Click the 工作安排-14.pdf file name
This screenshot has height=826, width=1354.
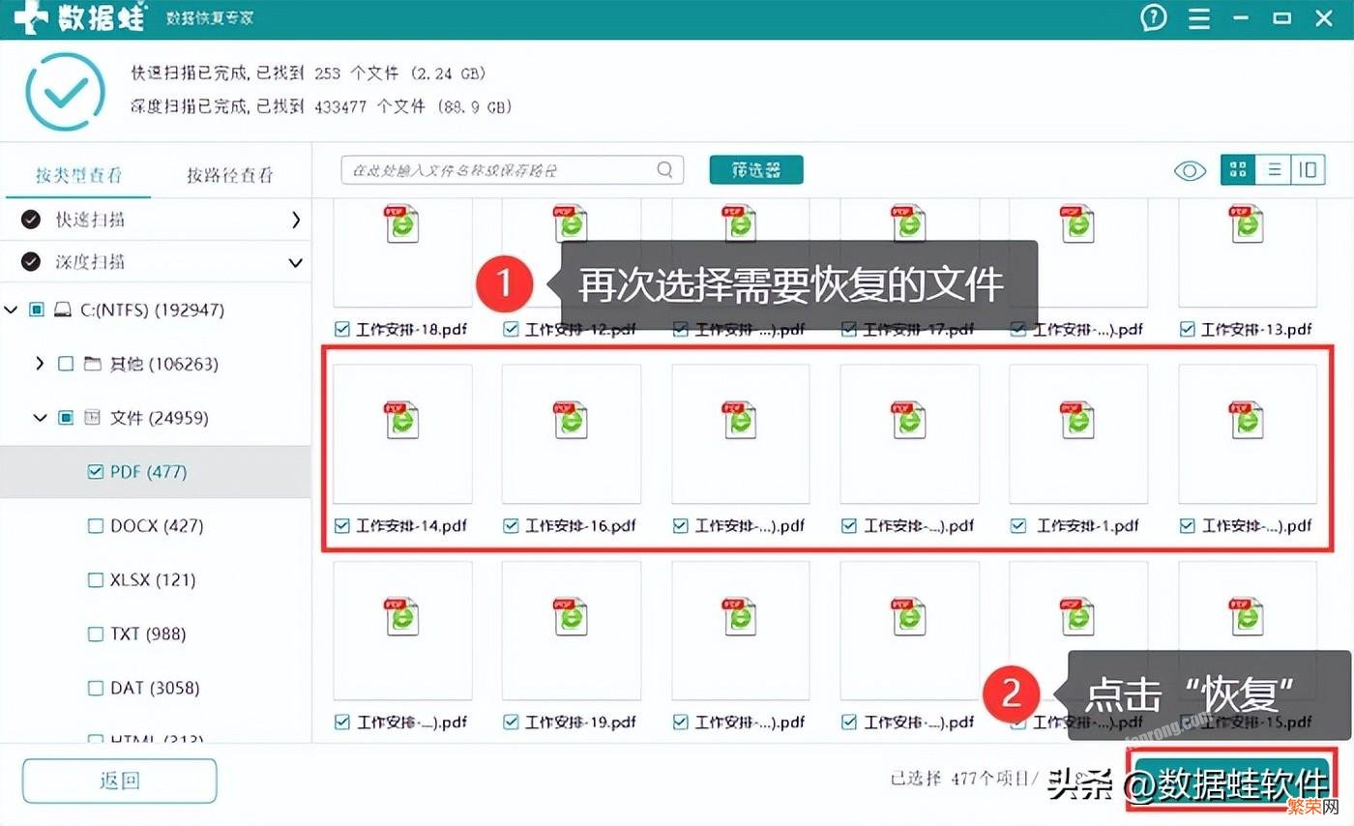[x=411, y=526]
